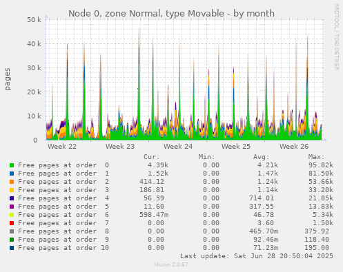Click the order 8 average value 465.70m
Viewport: 343px width, 272px height.
[x=264, y=231]
